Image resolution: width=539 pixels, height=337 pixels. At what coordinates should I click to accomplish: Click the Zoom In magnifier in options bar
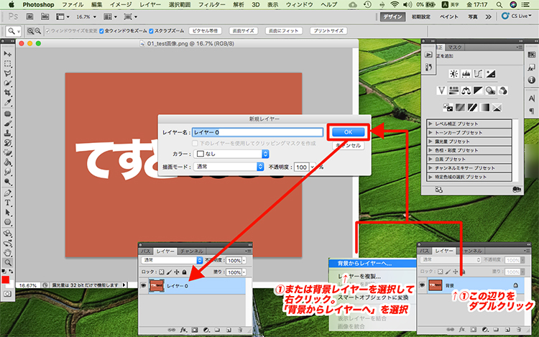point(31,31)
